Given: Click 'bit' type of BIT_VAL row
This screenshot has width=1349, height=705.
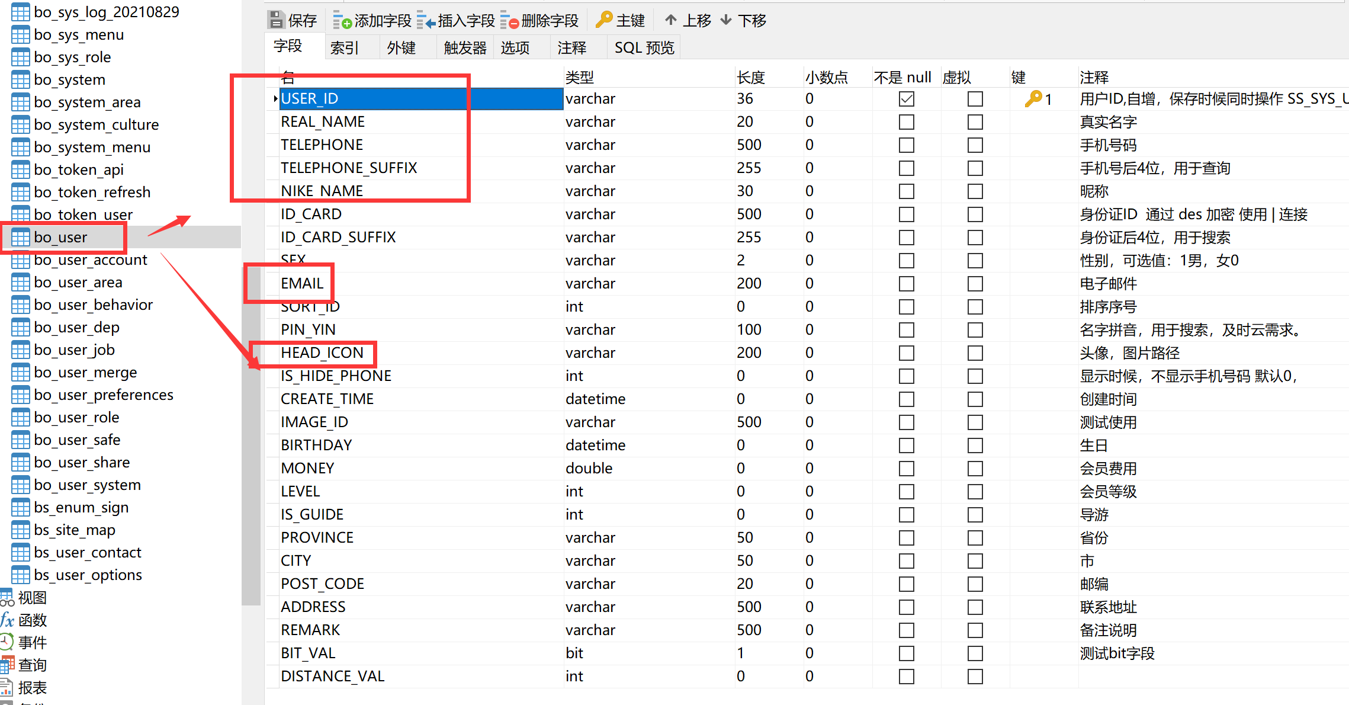Looking at the screenshot, I should click(574, 653).
